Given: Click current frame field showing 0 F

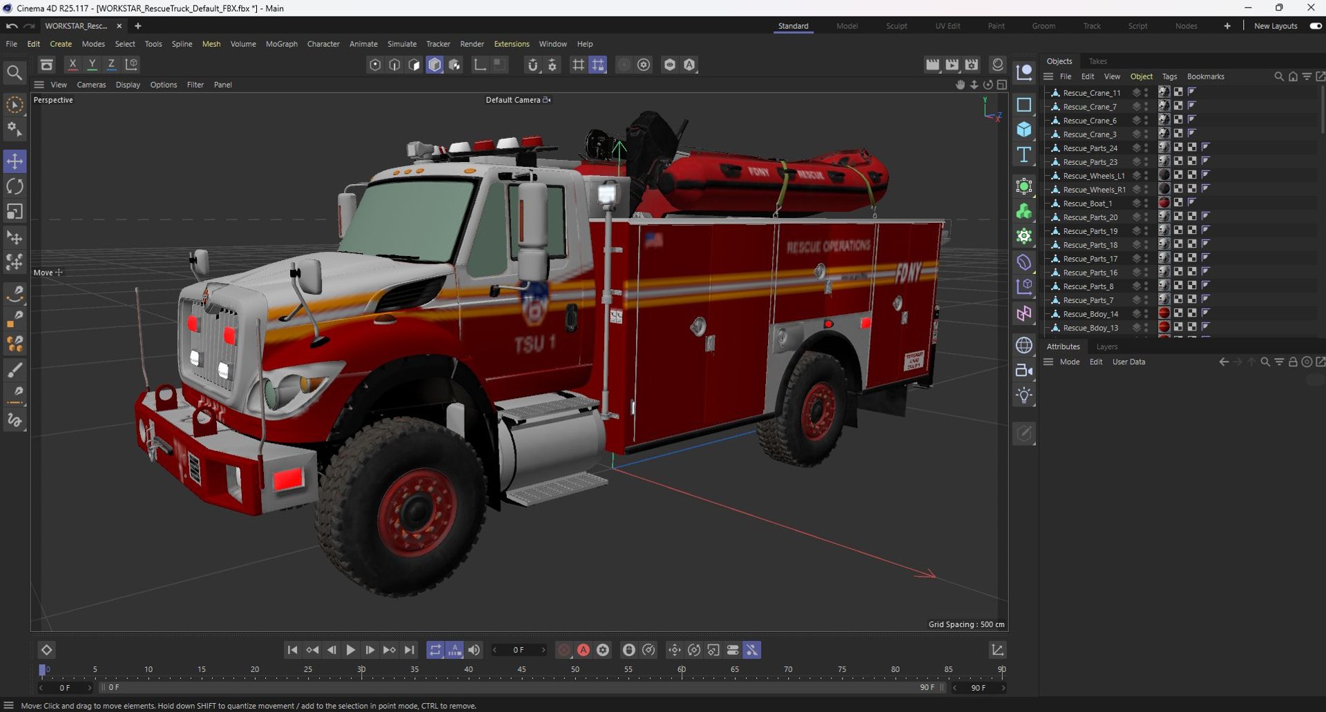Looking at the screenshot, I should tap(519, 650).
